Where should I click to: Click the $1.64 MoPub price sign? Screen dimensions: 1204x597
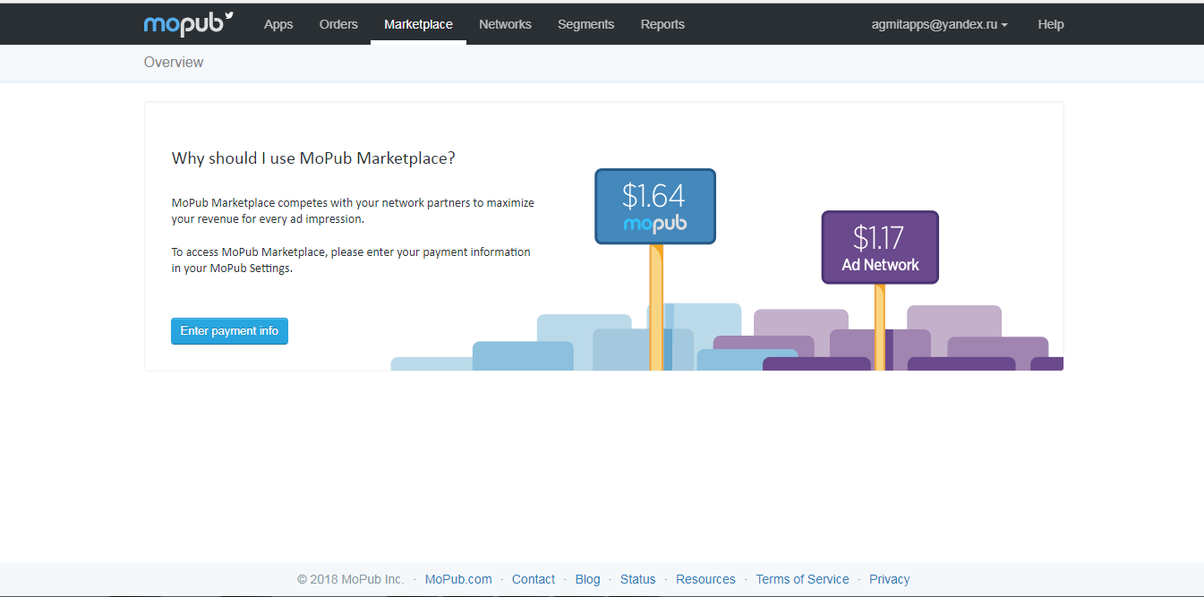click(655, 206)
